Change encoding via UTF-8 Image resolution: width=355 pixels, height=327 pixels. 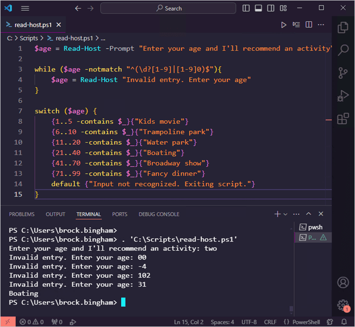(249, 322)
